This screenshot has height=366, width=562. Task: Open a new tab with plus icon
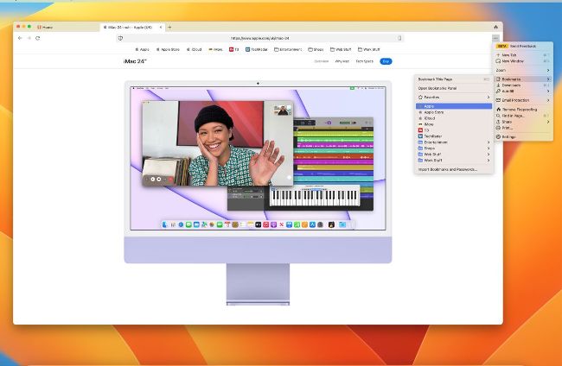click(x=169, y=27)
